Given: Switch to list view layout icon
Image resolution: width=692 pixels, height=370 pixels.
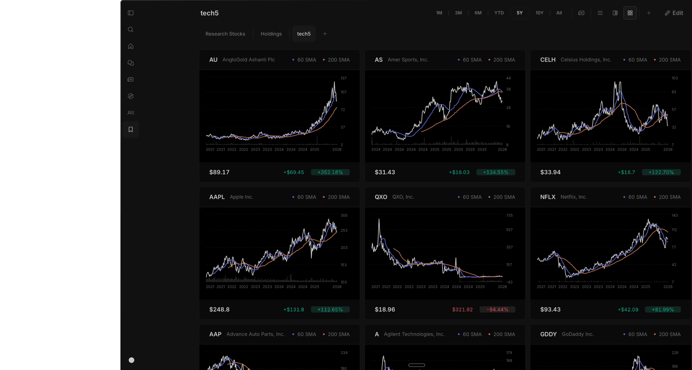Looking at the screenshot, I should click(x=600, y=13).
